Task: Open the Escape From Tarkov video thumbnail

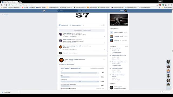Action: [119, 20]
